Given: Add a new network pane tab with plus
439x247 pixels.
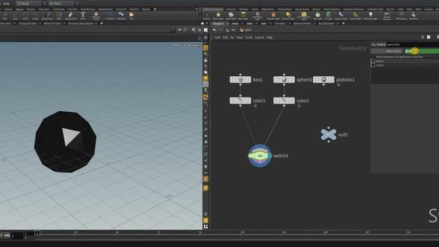Looking at the screenshot, I should tap(343, 23).
